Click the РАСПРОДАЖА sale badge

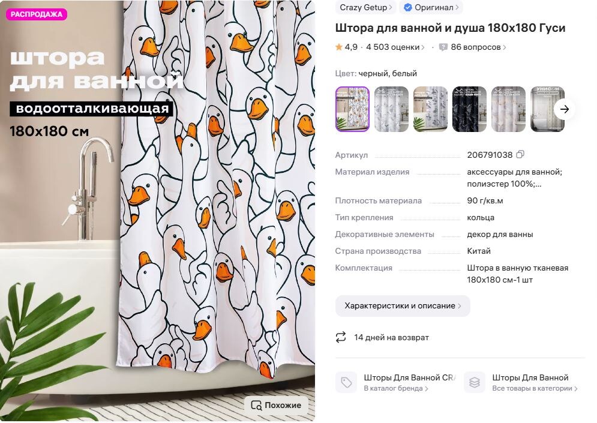(37, 14)
